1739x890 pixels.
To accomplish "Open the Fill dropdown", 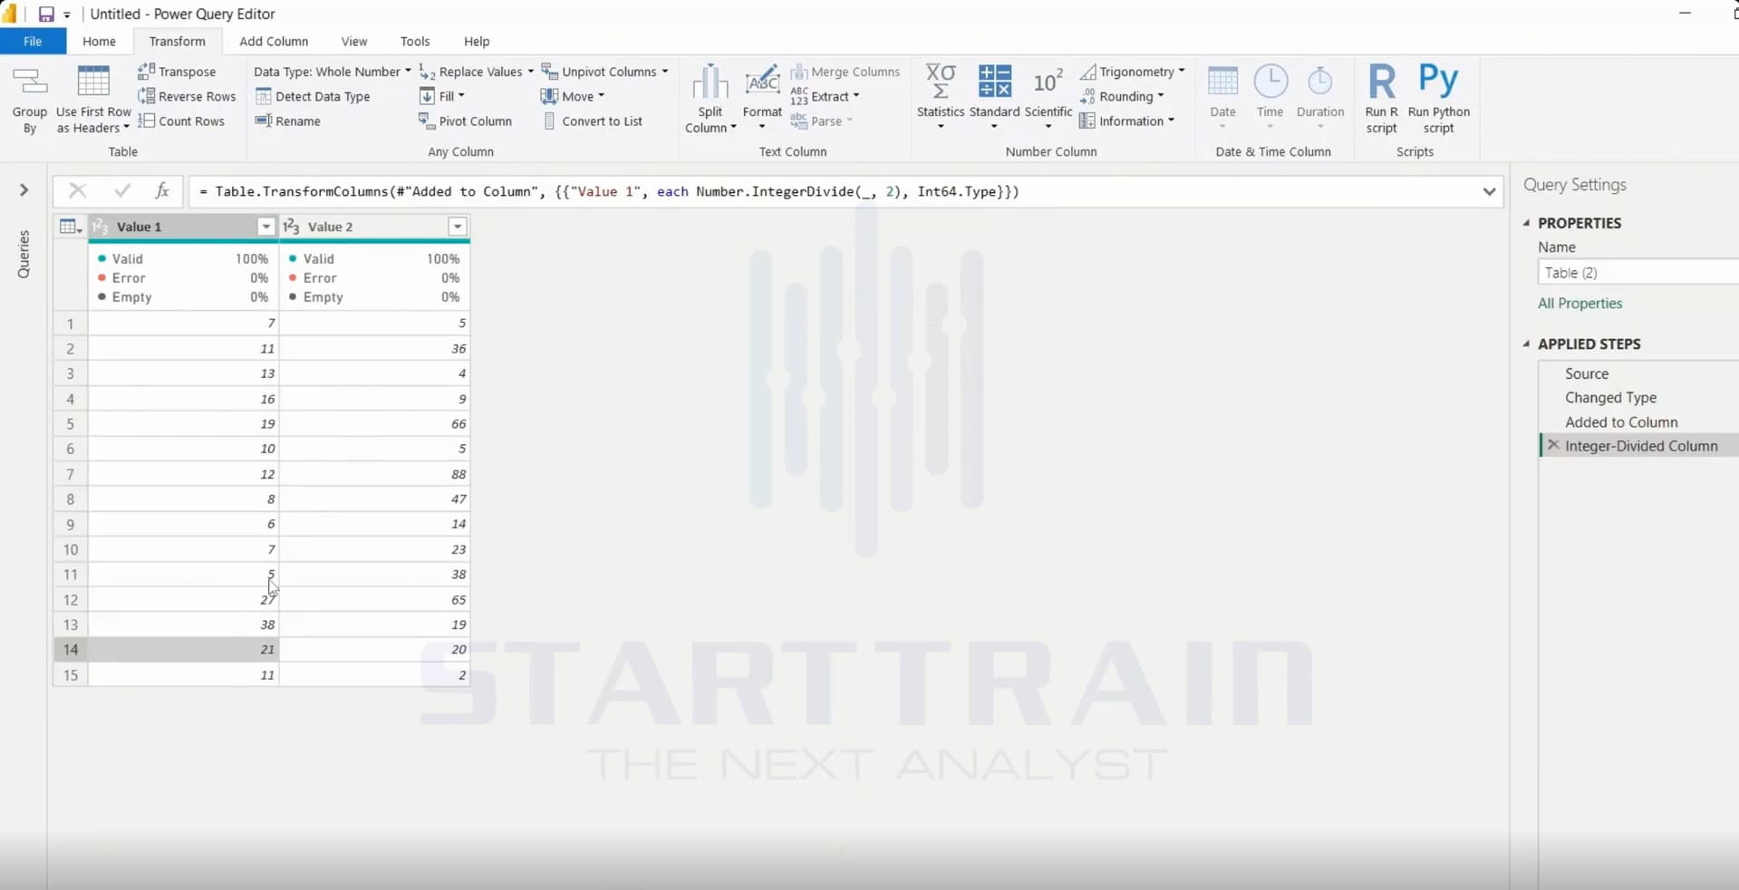I will (x=441, y=96).
